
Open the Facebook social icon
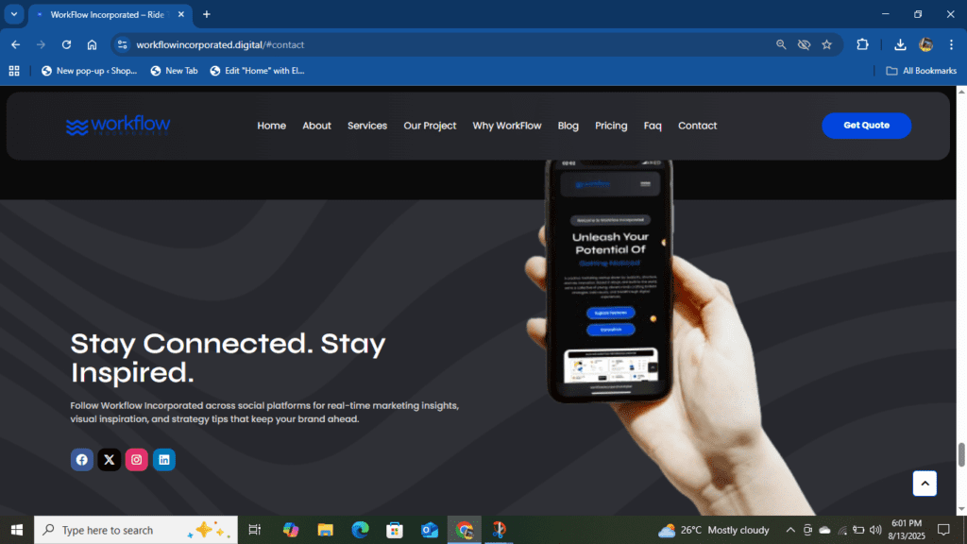[x=82, y=460]
